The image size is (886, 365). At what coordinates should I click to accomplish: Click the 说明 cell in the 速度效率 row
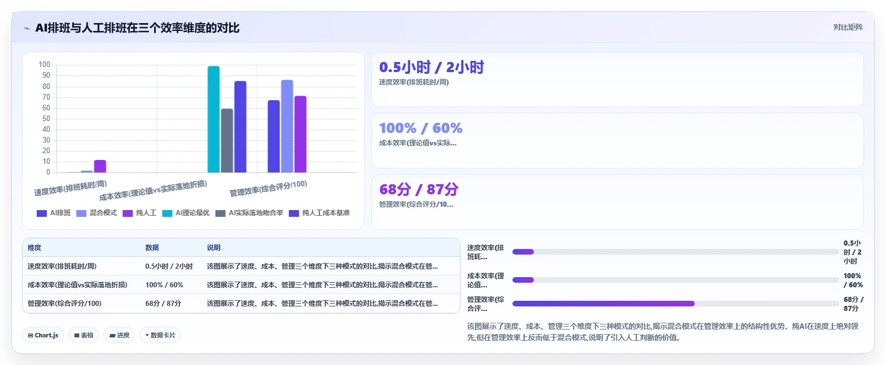(331, 266)
